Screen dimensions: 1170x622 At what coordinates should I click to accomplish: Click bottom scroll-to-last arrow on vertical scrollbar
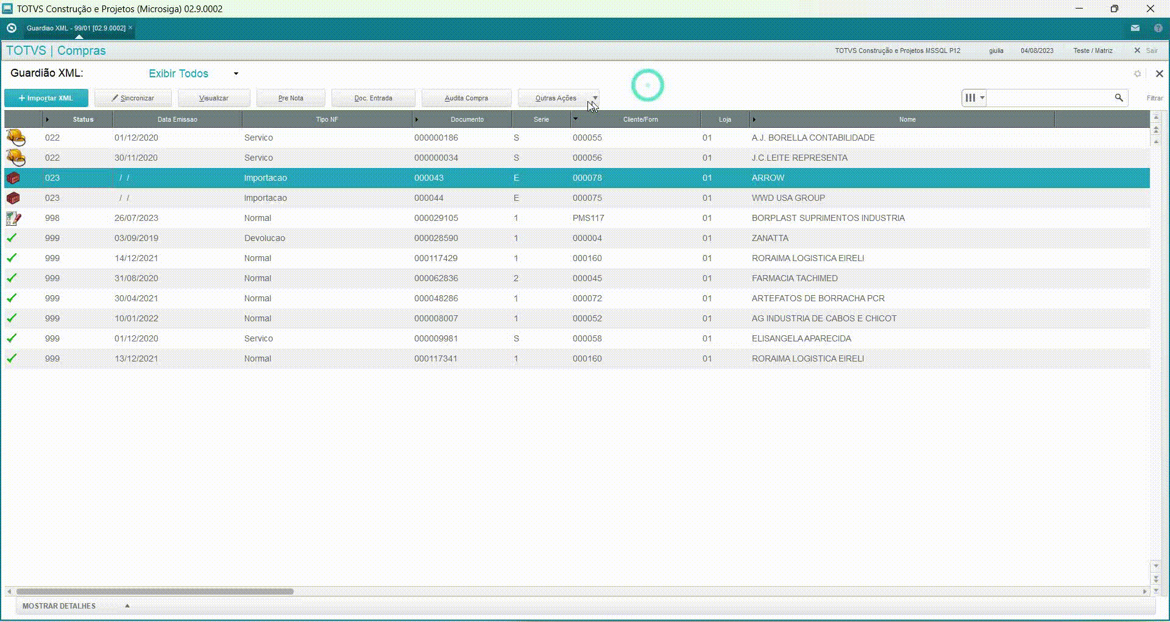[1156, 590]
